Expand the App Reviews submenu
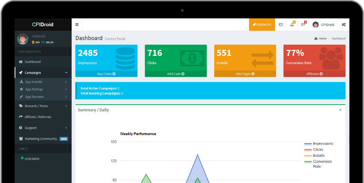This screenshot has height=183, width=364. click(x=43, y=97)
